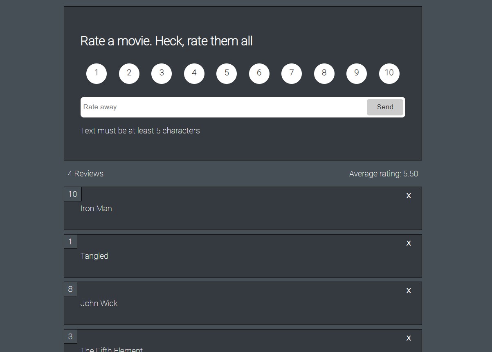Click the 10 rating badge on Iron Man
The image size is (492, 352).
[73, 194]
